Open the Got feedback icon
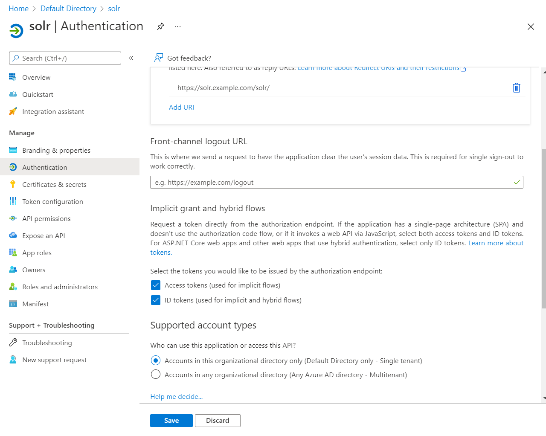The height and width of the screenshot is (436, 546). tap(159, 58)
